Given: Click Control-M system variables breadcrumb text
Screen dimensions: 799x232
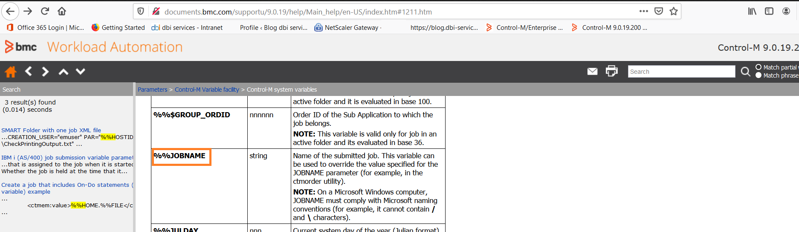Looking at the screenshot, I should point(282,90).
